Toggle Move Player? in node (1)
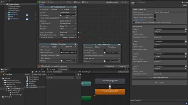 105,50
